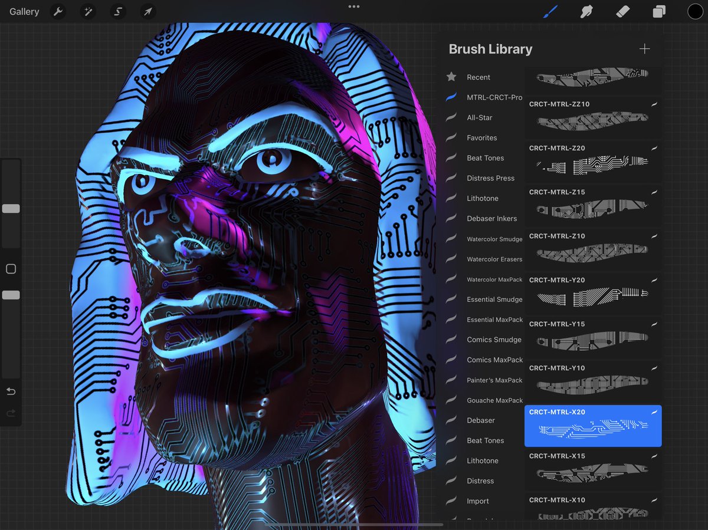Open the Watercolor Smudge brush set
This screenshot has width=708, height=530.
(x=495, y=239)
